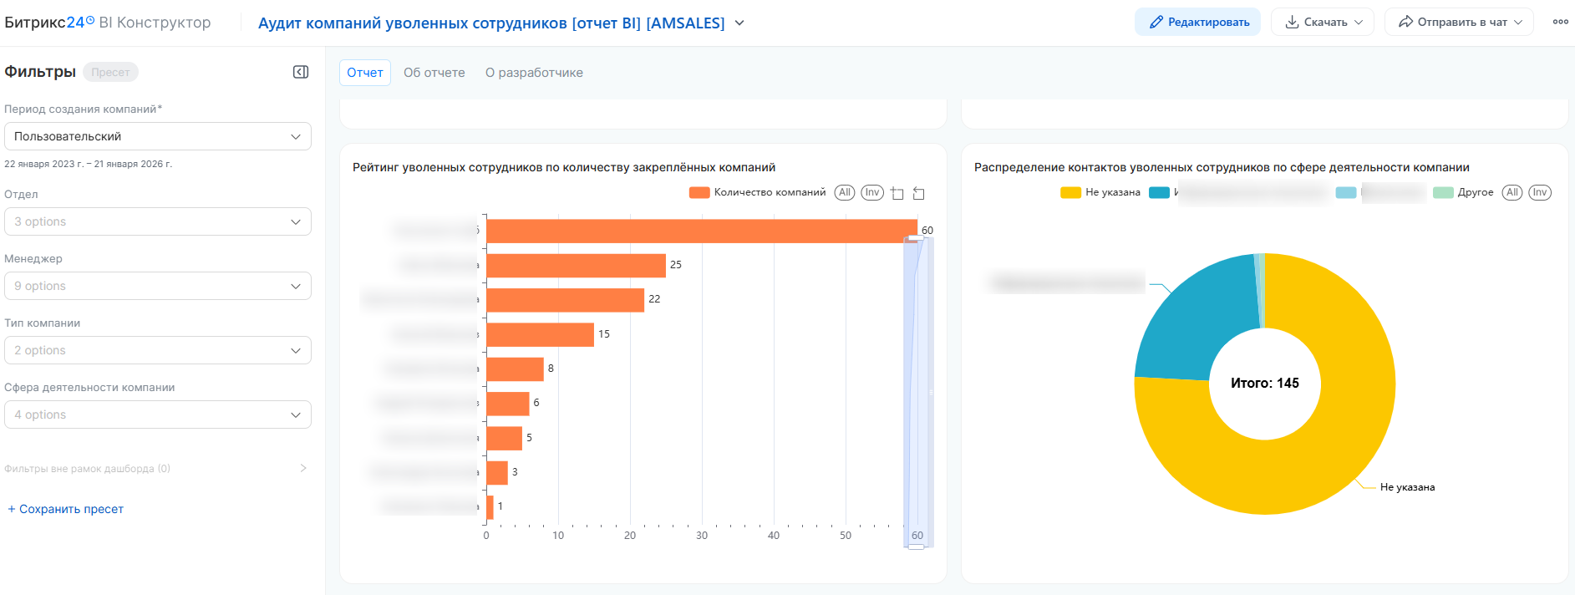
Task: Click the '+ Сохранить пресет' link
Action: (65, 509)
